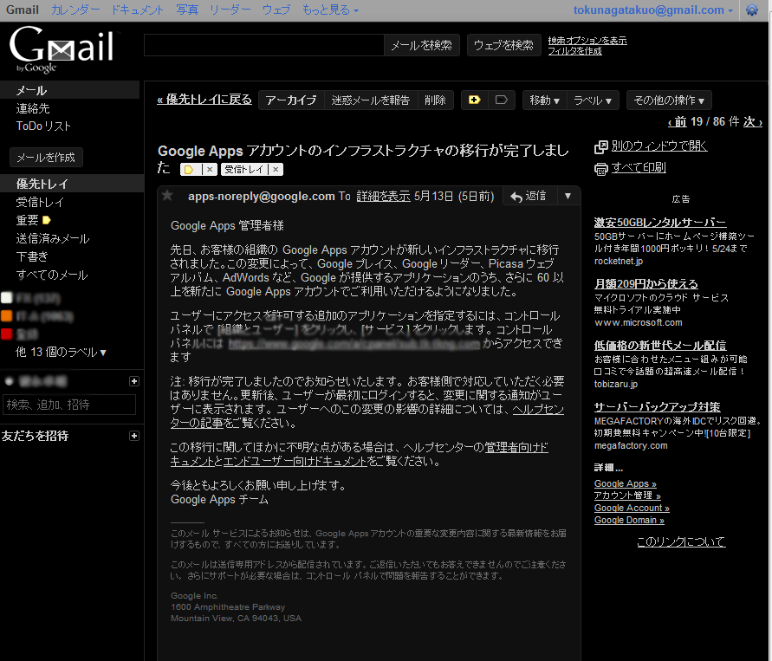Viewport: 772px width, 661px height.
Task: Click the アーカイブ button
Action: (x=291, y=100)
